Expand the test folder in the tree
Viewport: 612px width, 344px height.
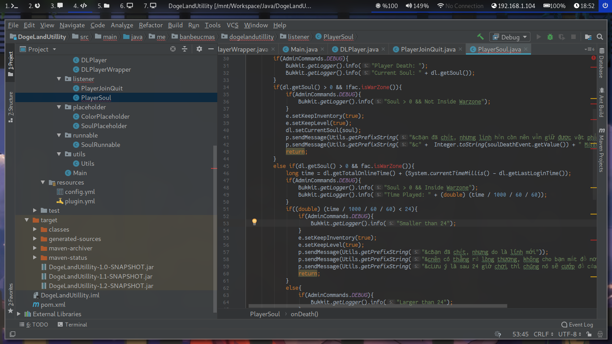(x=35, y=211)
